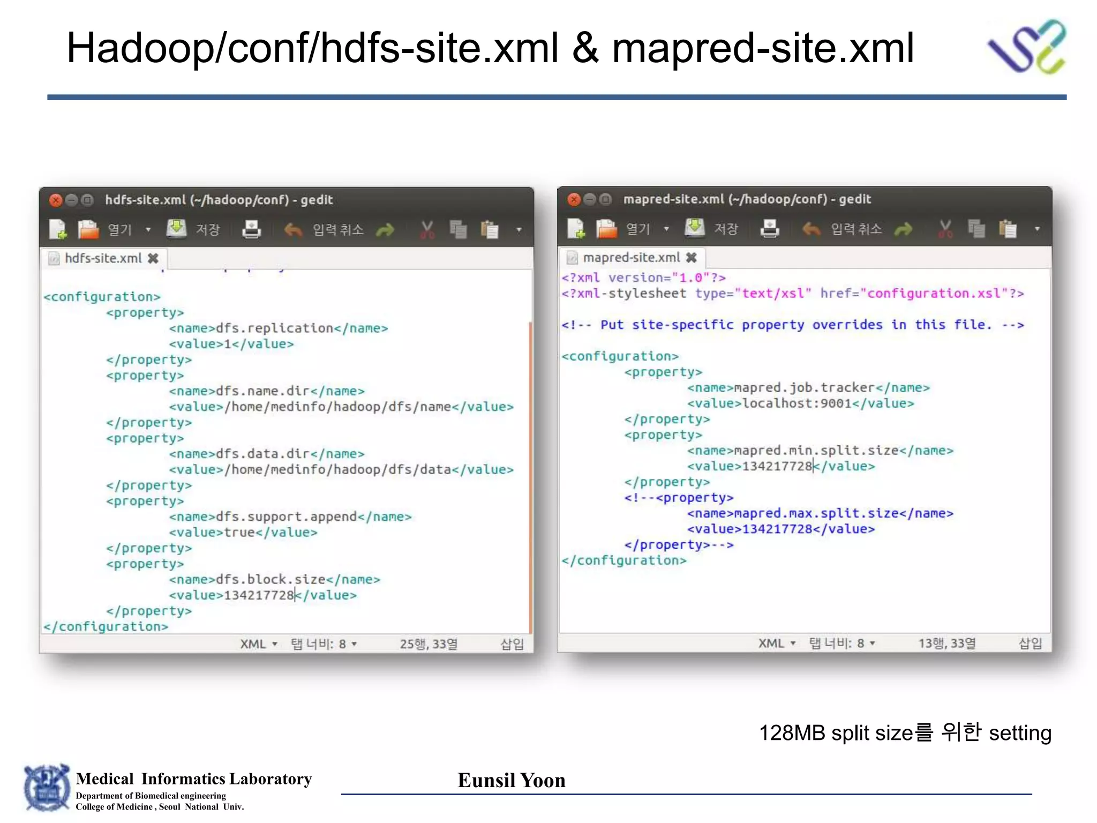Click the dfs.data.dir name line
The height and width of the screenshot is (823, 1097).
[267, 454]
